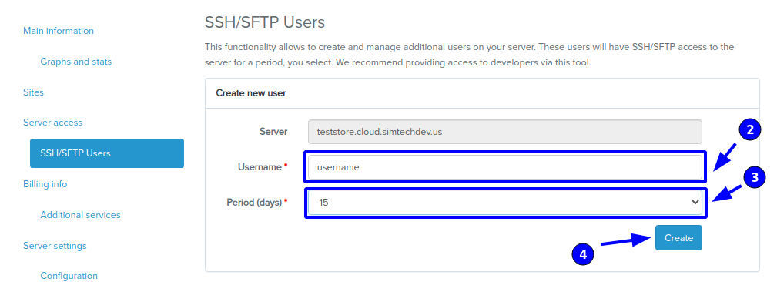Image resolution: width=777 pixels, height=282 pixels.
Task: Open the Period (days) dropdown
Action: coord(505,202)
